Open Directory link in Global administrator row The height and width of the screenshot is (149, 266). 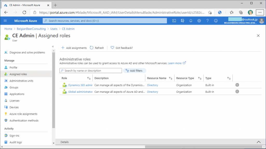(152, 92)
